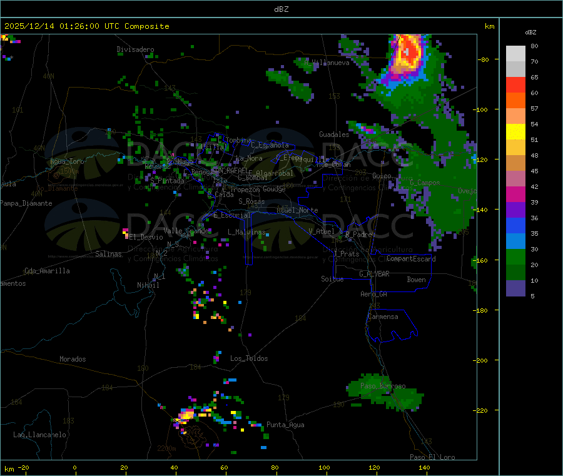Screen dimensions: 563x476
Task: Click the Guadales location label
Action: 334,134
